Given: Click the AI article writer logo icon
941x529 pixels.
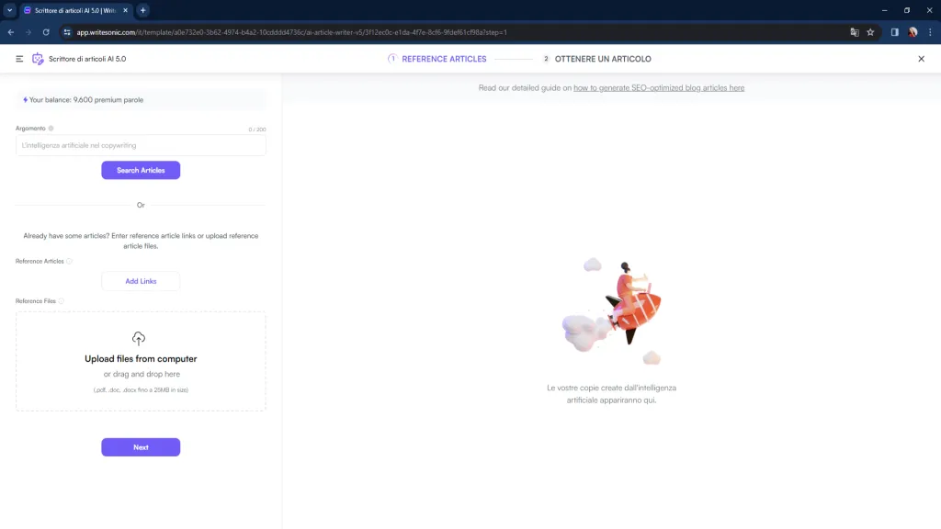Looking at the screenshot, I should click(x=38, y=59).
